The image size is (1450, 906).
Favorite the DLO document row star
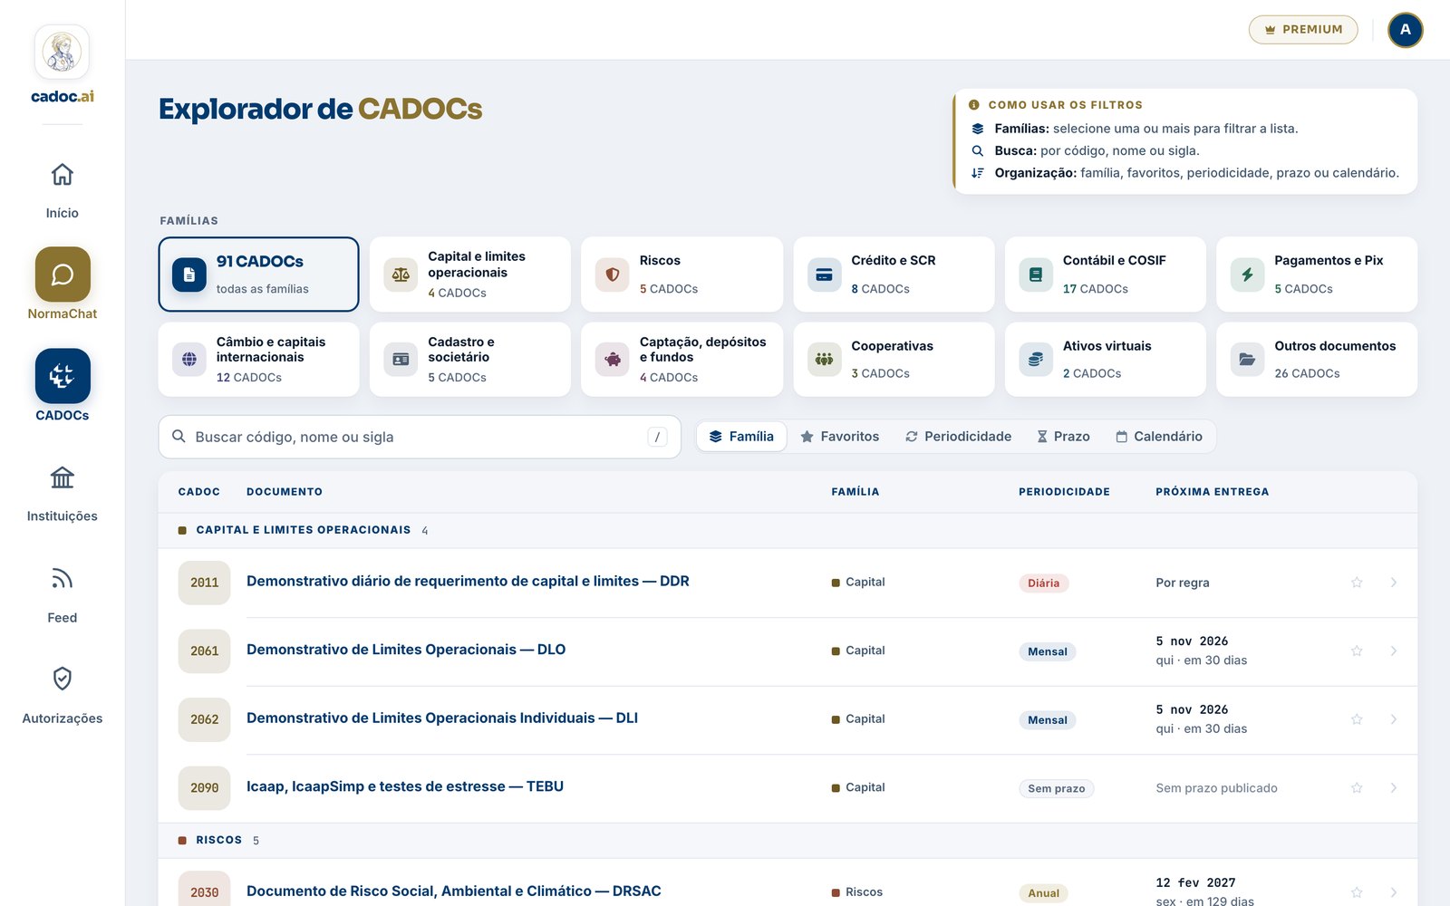pyautogui.click(x=1357, y=651)
